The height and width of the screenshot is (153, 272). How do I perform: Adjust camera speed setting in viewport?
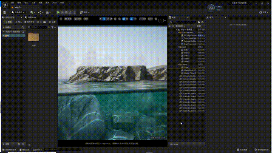[150, 19]
